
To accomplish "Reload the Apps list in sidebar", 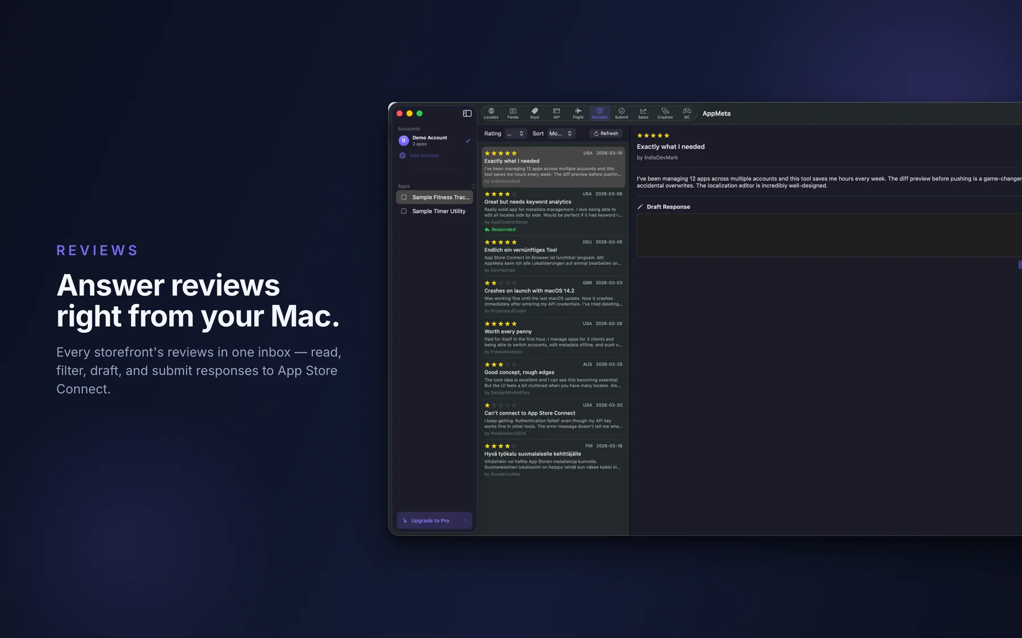I will [x=474, y=186].
